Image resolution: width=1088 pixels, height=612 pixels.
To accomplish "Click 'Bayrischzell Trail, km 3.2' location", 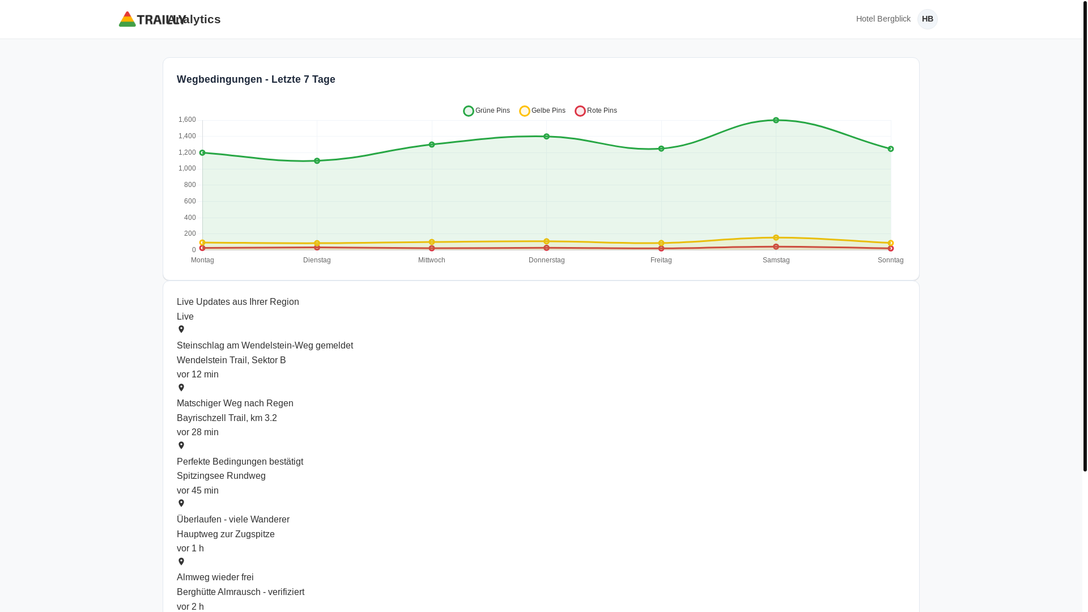I will click(x=227, y=418).
